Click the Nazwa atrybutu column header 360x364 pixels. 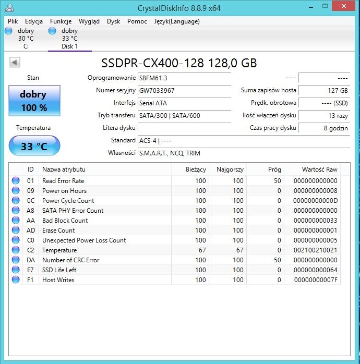pyautogui.click(x=105, y=169)
